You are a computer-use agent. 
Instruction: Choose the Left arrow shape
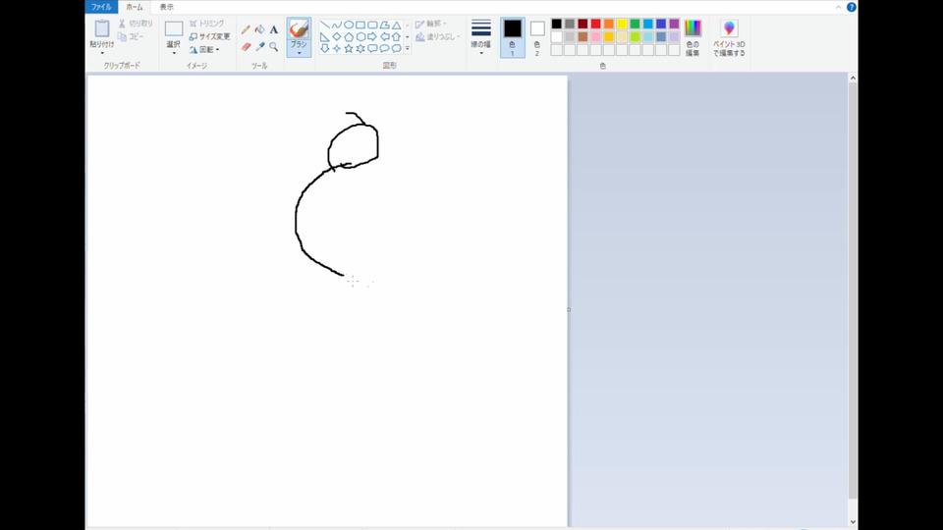click(384, 36)
